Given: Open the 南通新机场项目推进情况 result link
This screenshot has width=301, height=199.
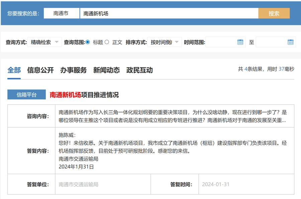Looking at the screenshot, I should click(x=84, y=95).
